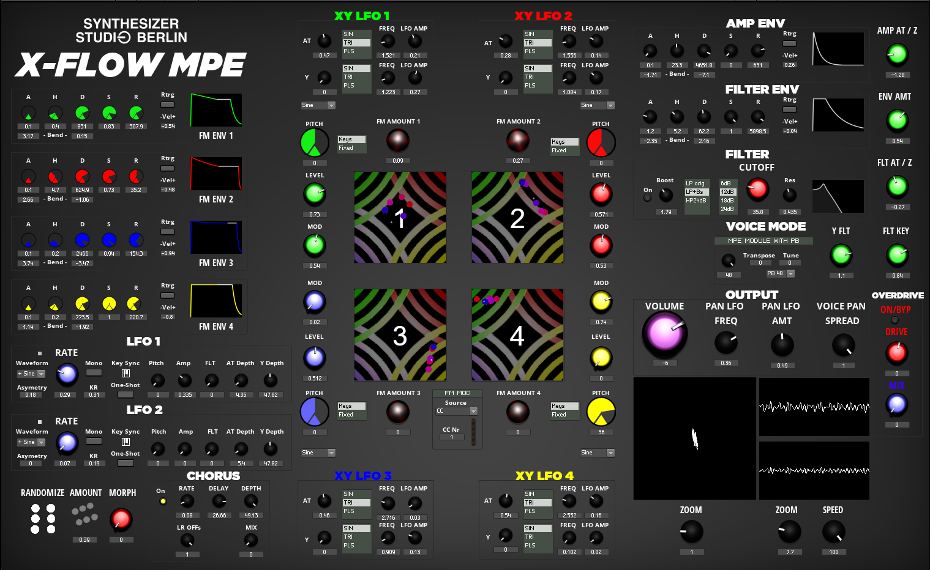Toggle Rtrg switch for FM ENV 3

pos(167,232)
